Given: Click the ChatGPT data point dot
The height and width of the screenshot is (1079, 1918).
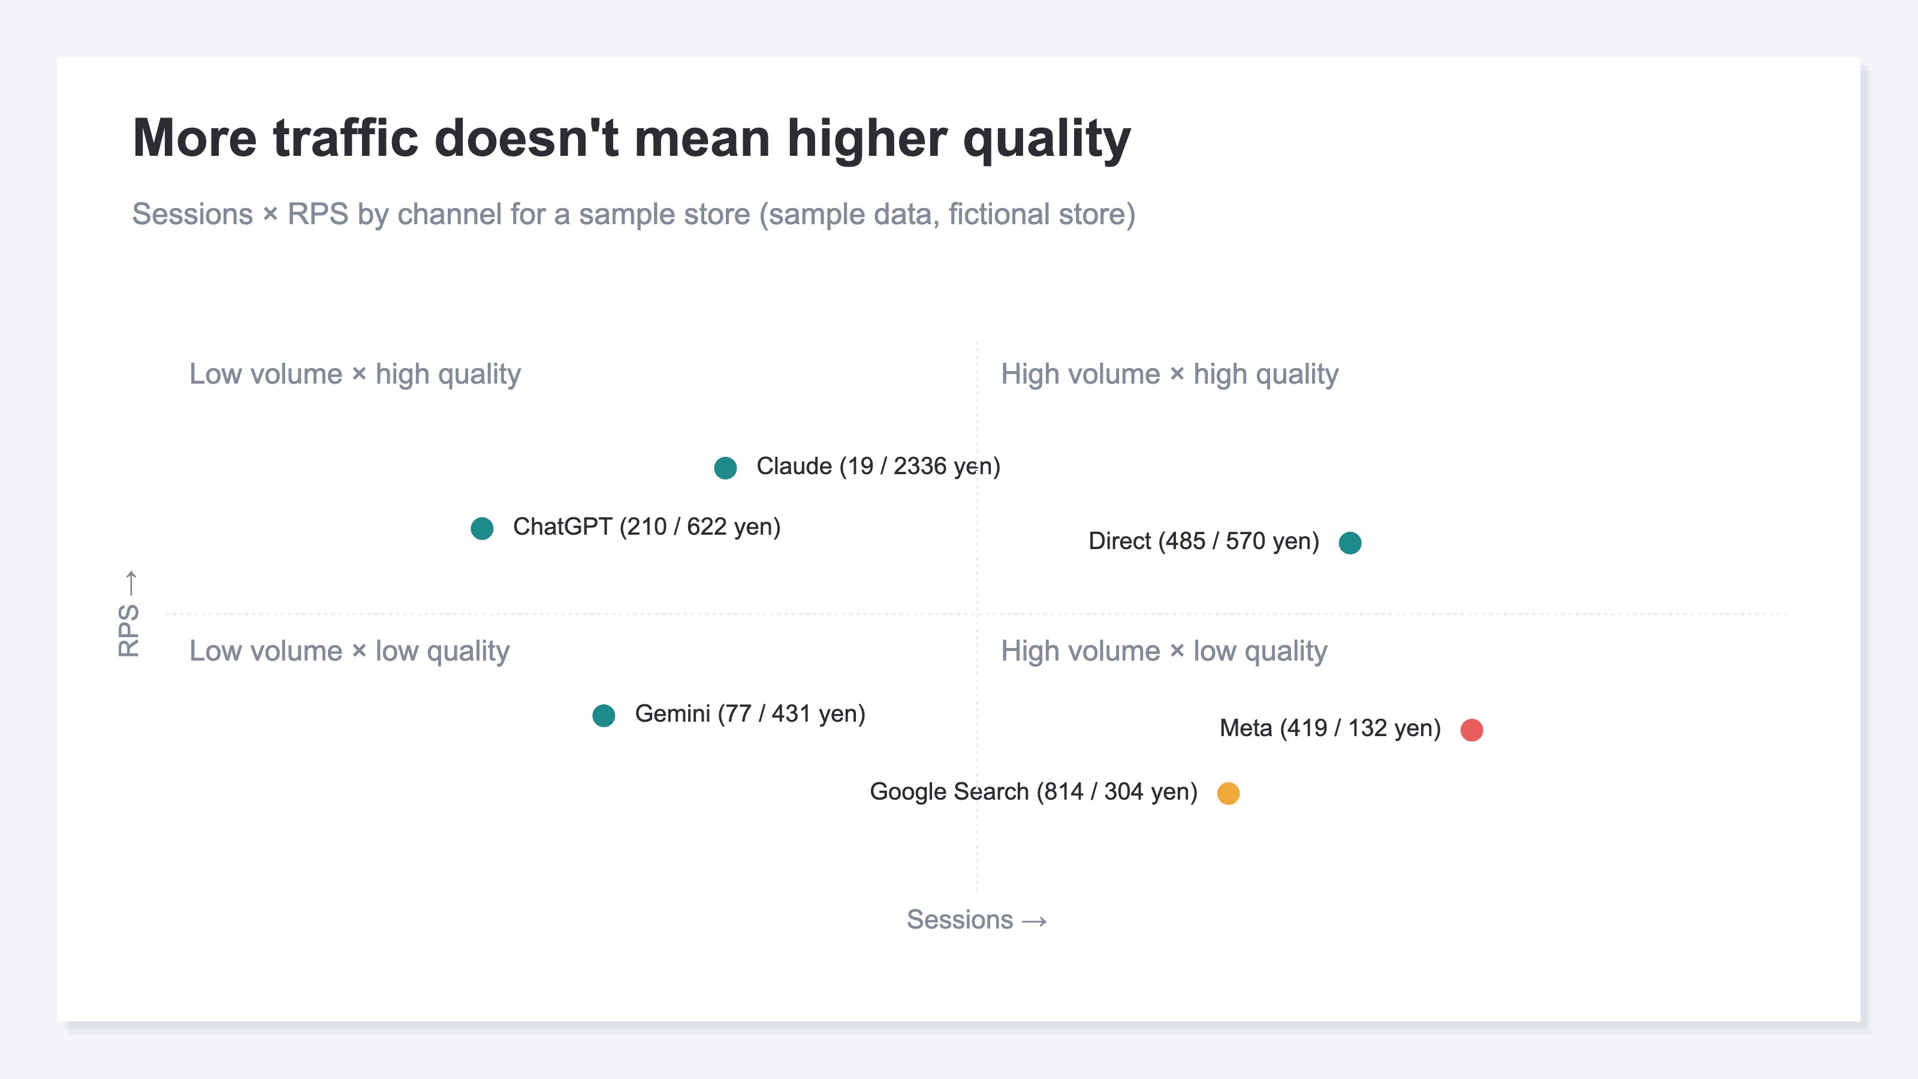Looking at the screenshot, I should [482, 529].
